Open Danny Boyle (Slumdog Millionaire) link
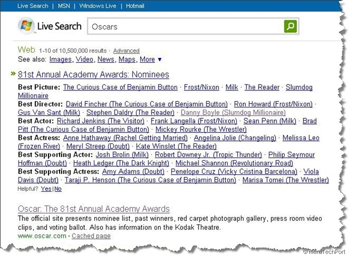Viewport: 349px width, 255px height. pyautogui.click(x=233, y=112)
